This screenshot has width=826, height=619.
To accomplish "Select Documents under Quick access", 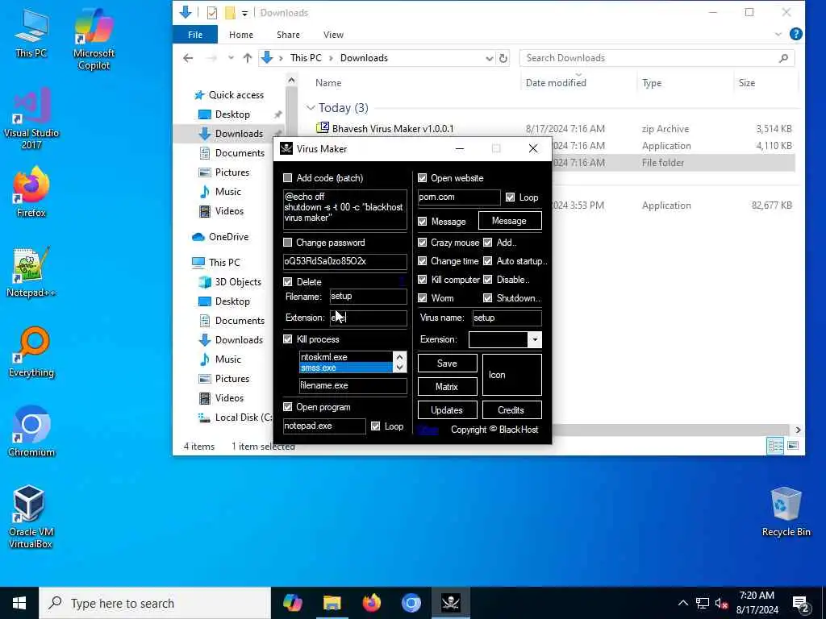I will pyautogui.click(x=239, y=153).
